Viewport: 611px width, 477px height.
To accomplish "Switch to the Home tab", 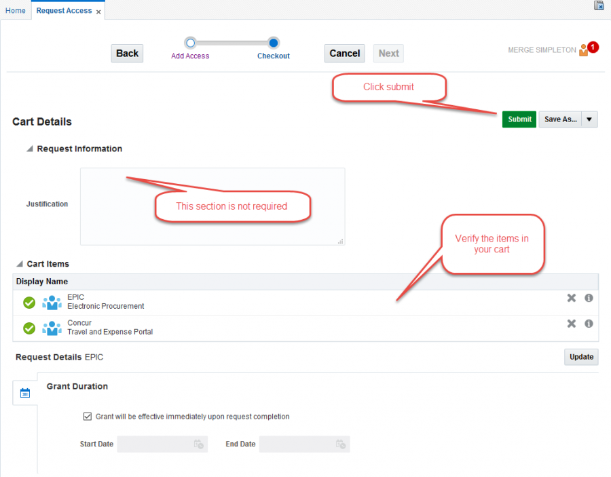I will click(x=16, y=11).
